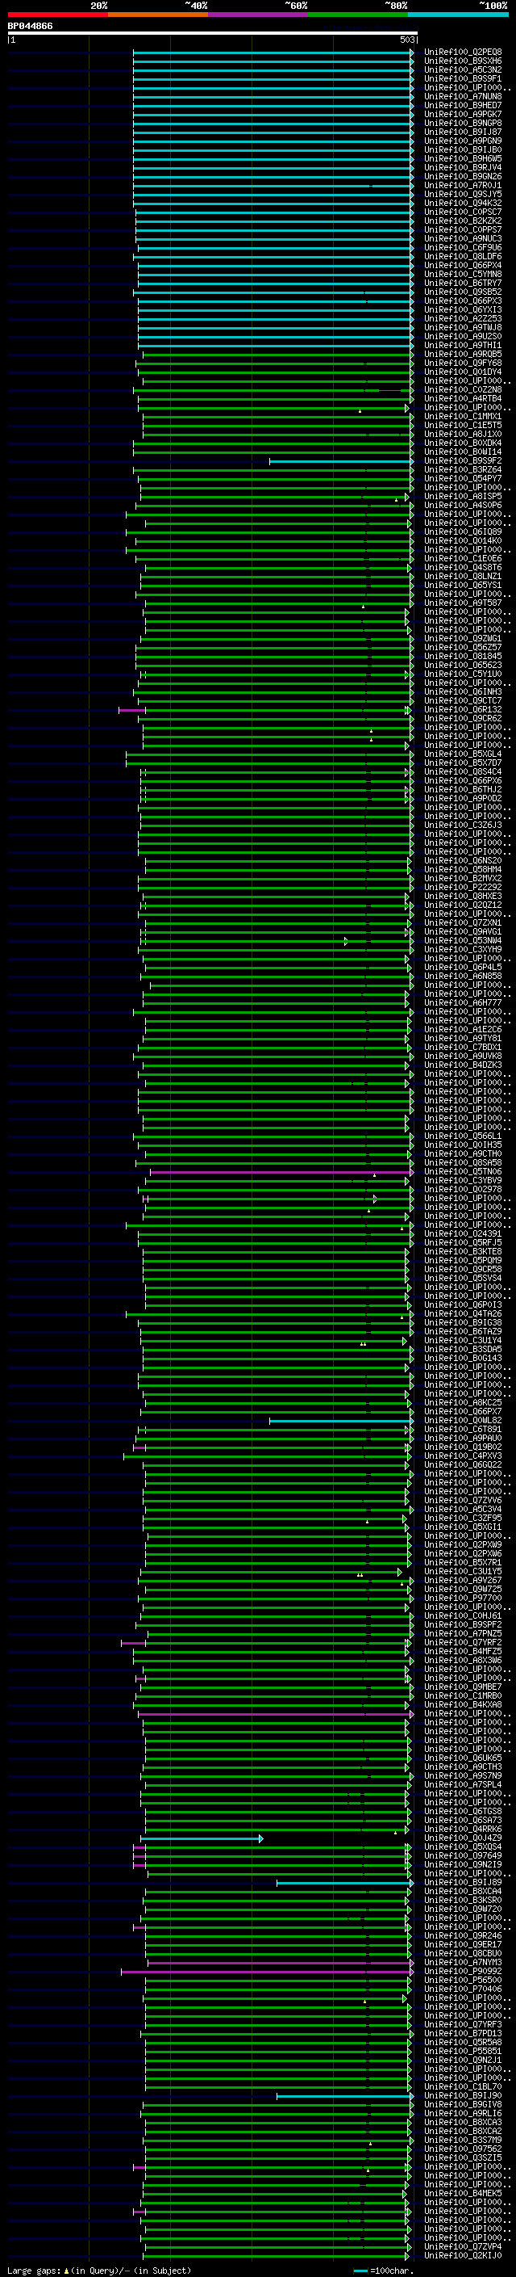
Task: Select label UniRef100_B9IJ90
Action: [463, 2096]
